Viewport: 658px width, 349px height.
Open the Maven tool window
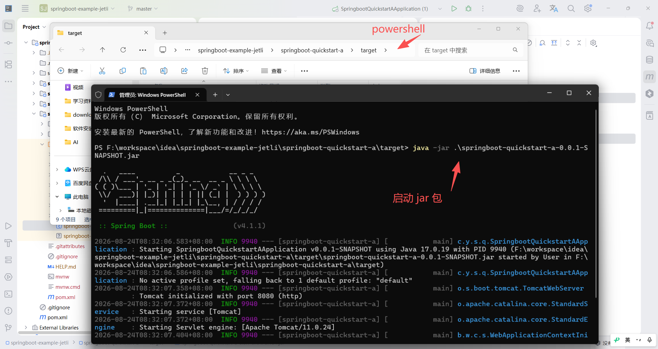(x=649, y=77)
